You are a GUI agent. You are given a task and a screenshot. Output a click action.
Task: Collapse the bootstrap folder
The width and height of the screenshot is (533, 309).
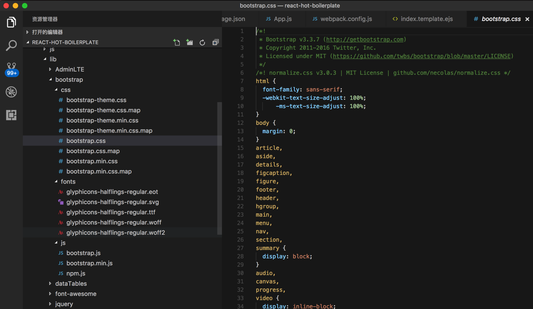click(x=69, y=80)
